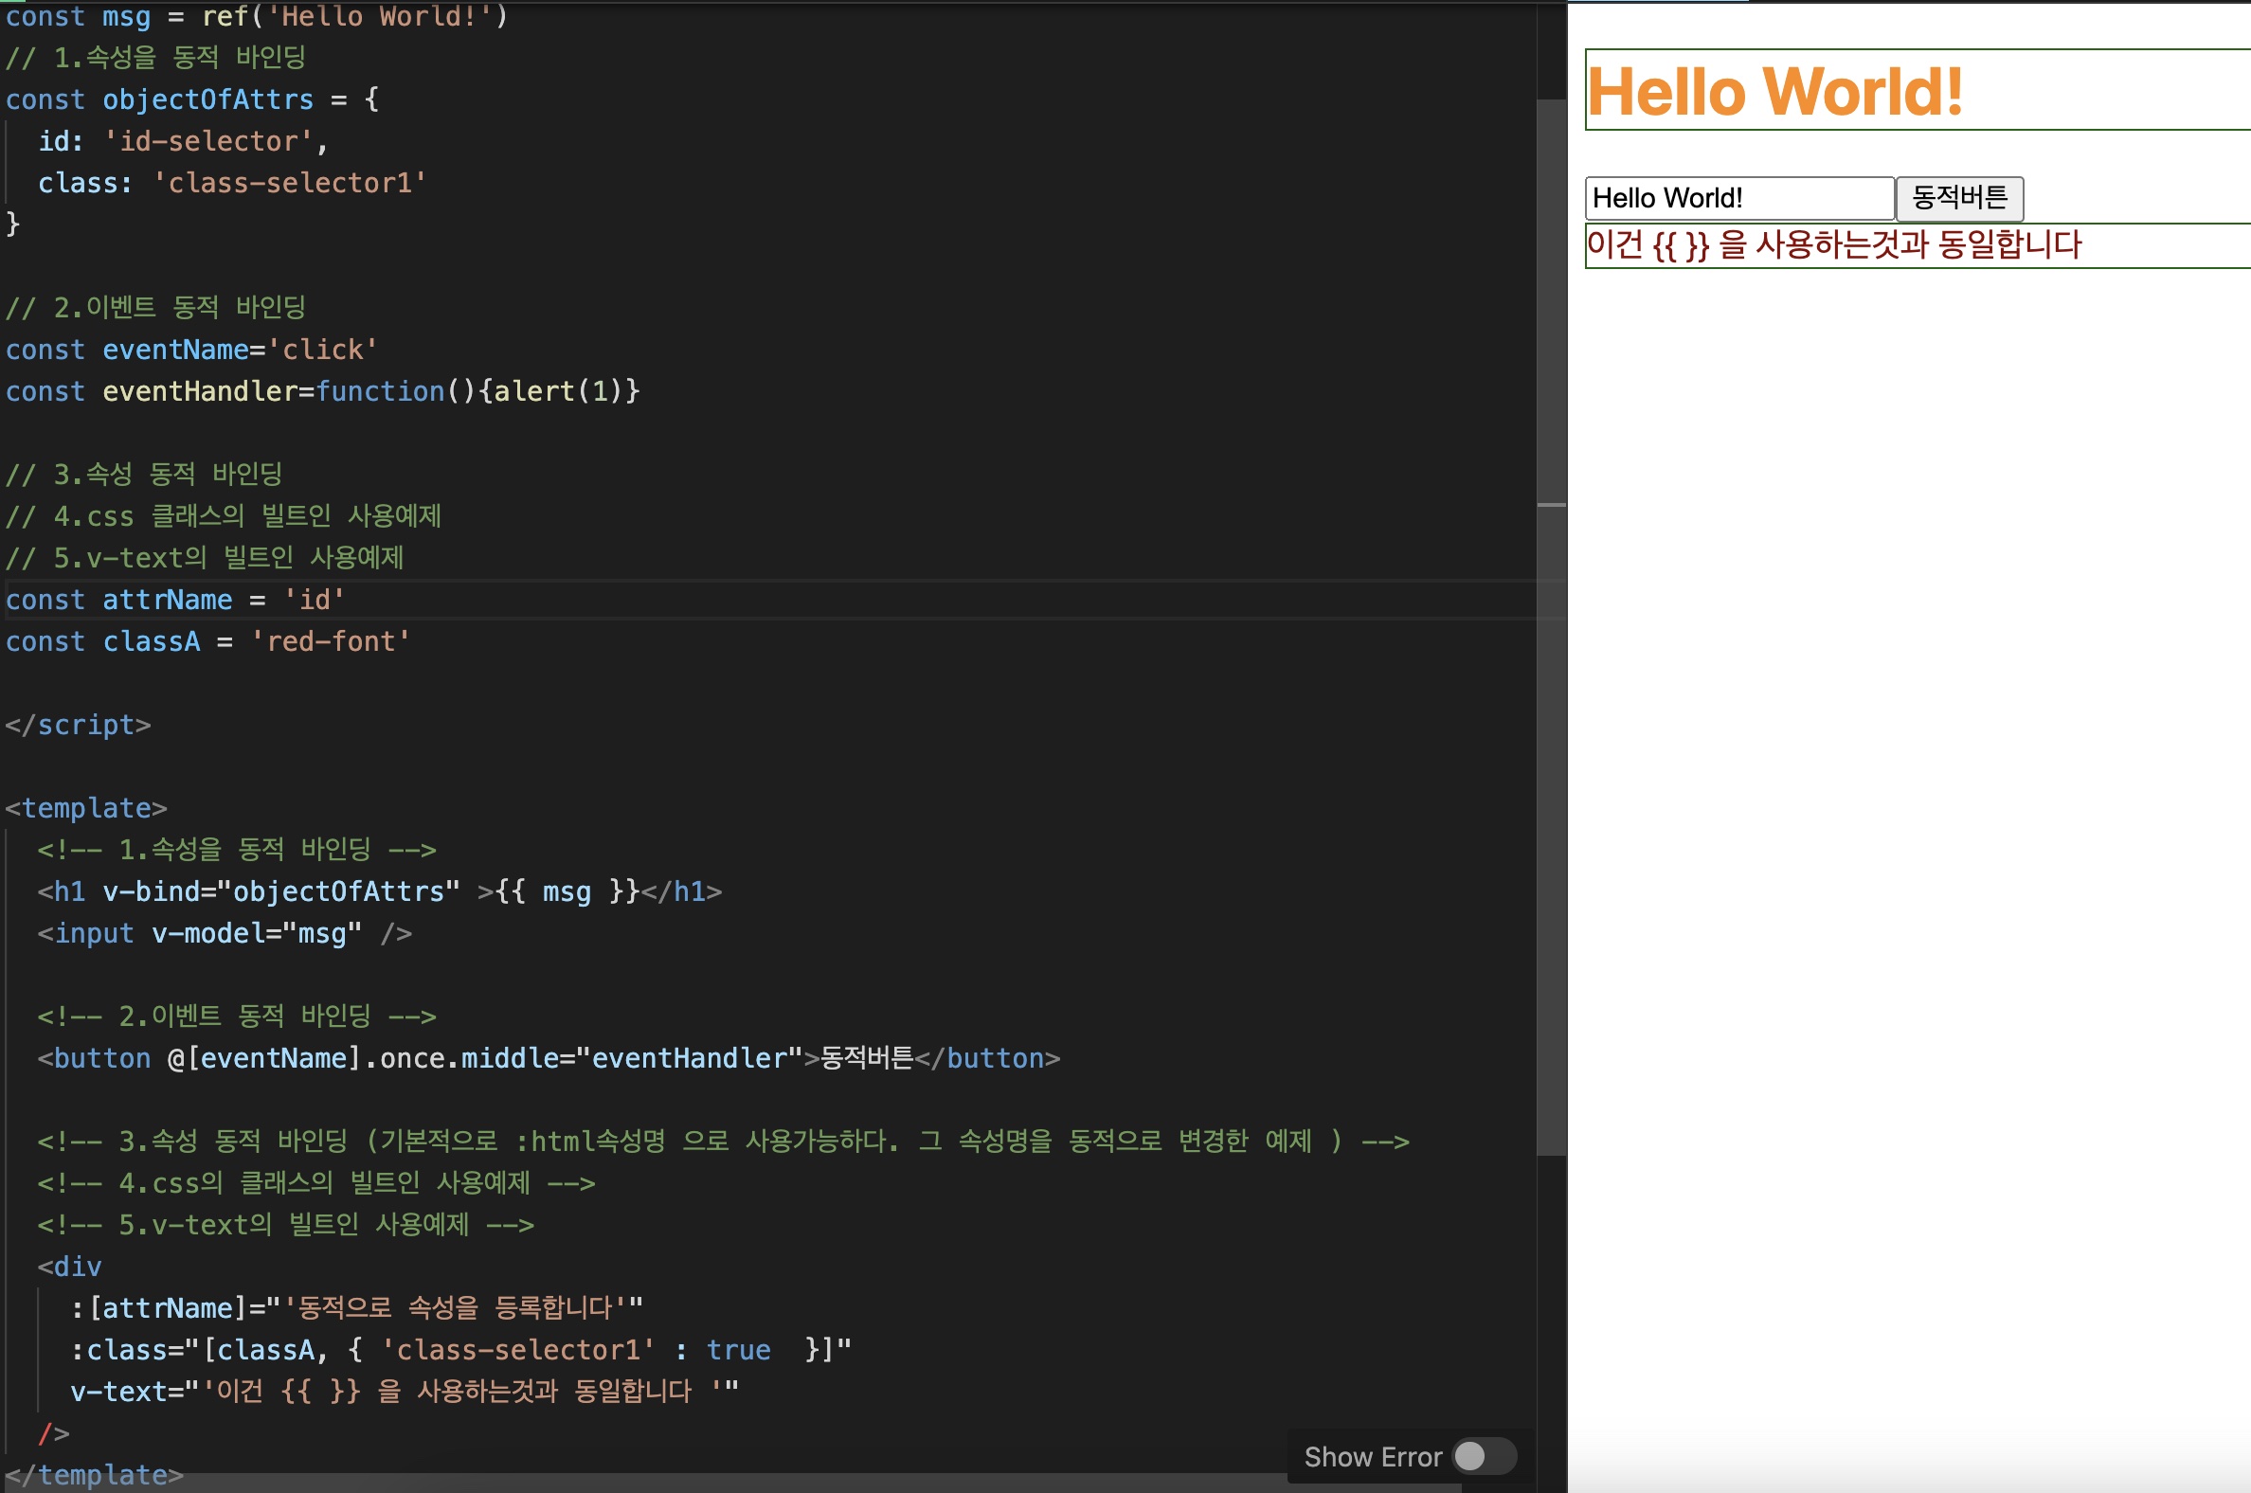The image size is (2251, 1493).
Task: Click the :class binding line in div
Action: [x=460, y=1349]
